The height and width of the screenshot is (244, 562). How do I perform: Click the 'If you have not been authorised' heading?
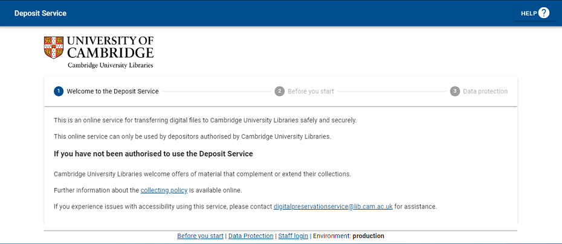point(153,154)
